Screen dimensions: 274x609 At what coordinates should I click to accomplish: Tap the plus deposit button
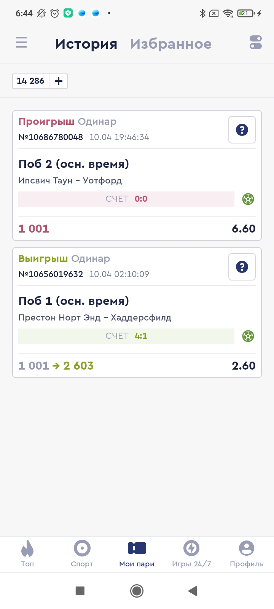point(59,81)
